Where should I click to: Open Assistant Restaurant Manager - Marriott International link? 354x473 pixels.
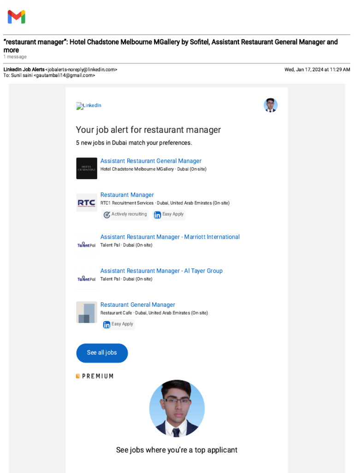(170, 237)
